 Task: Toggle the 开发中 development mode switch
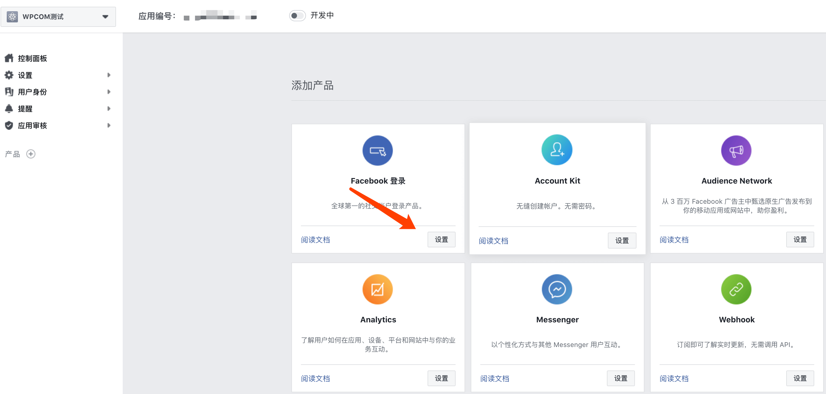[x=297, y=15]
